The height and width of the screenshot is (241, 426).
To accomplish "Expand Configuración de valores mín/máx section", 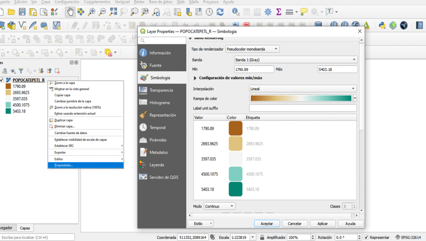I will click(x=196, y=78).
